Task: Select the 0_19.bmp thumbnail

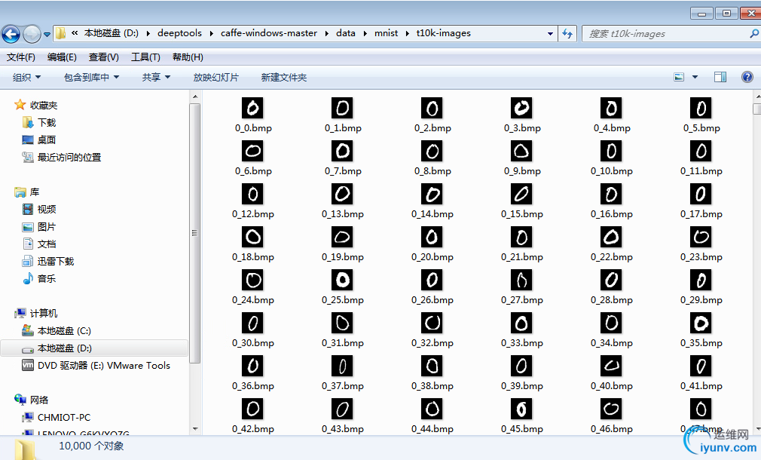Action: [x=343, y=237]
